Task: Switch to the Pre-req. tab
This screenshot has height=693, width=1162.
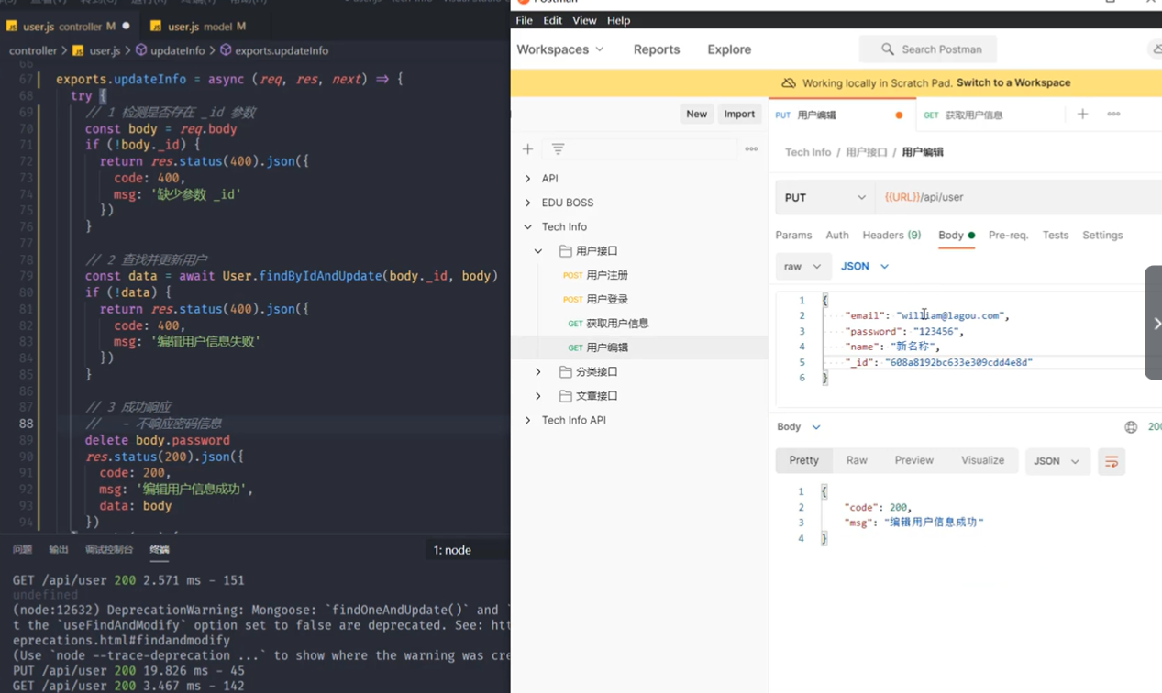Action: 1008,236
